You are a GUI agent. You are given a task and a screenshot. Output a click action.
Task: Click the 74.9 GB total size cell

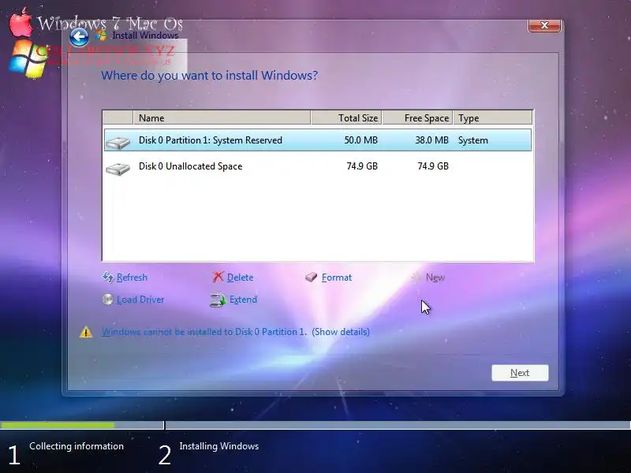coord(362,166)
